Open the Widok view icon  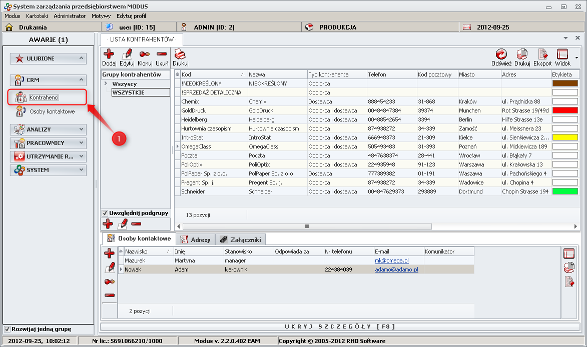coord(562,54)
